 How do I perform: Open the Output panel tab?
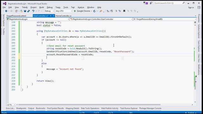31,108
